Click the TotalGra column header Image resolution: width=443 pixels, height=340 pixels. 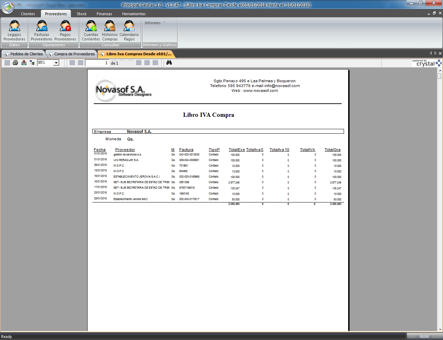[333, 150]
